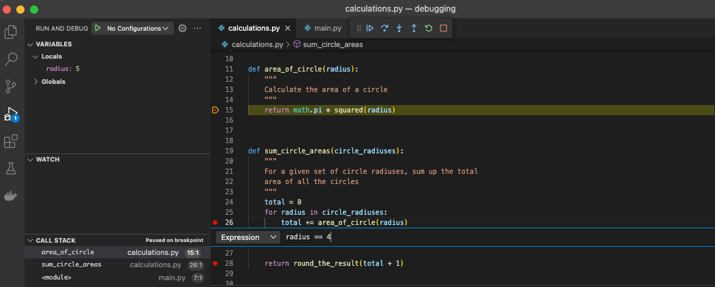Click the breakpoint condition input field
The height and width of the screenshot is (287, 715).
497,237
